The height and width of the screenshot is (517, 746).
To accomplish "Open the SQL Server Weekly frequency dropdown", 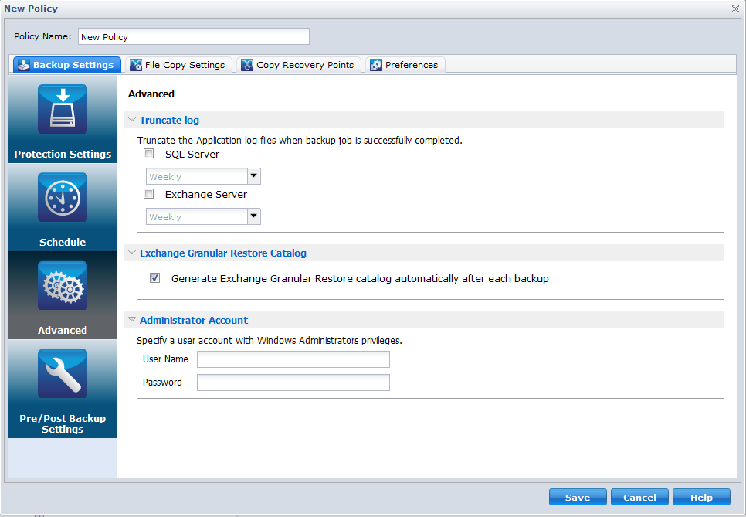I will coord(253,176).
